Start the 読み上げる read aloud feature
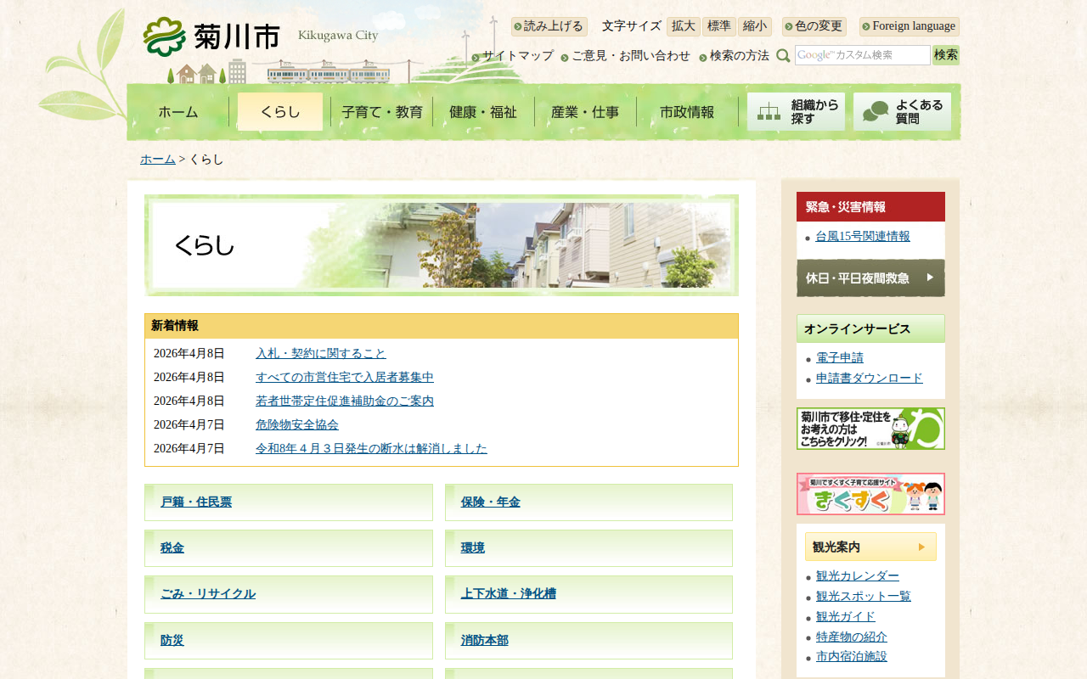 (549, 26)
